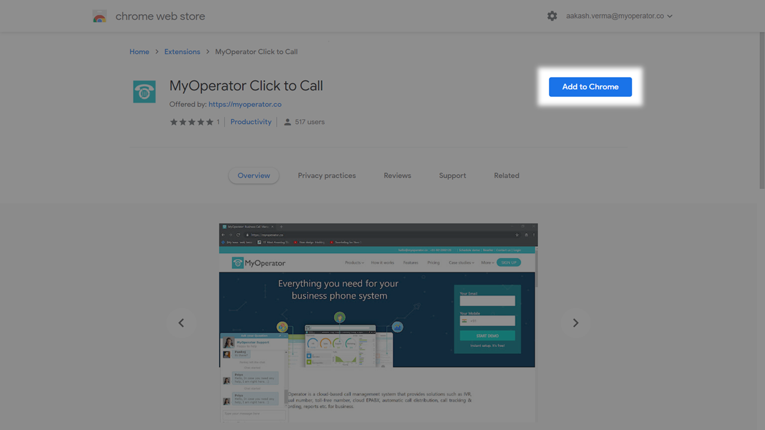Open the Productivity category link
This screenshot has height=430, width=765.
[x=251, y=122]
